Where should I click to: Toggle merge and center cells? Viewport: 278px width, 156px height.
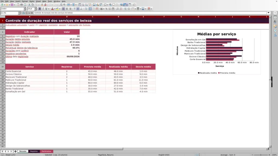[90, 9]
